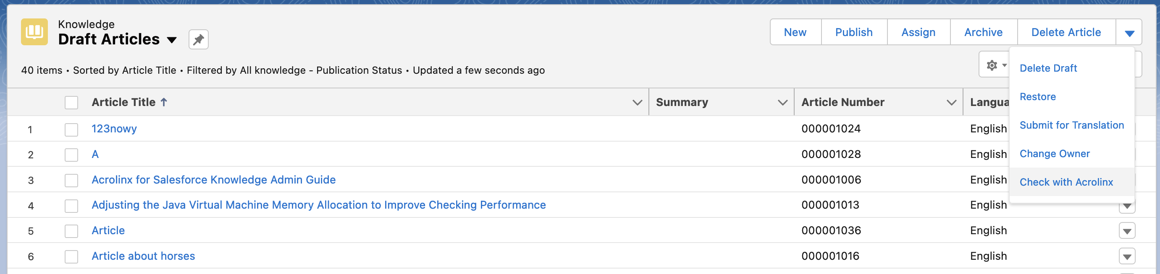The width and height of the screenshot is (1160, 274).
Task: Choose Delete Draft from the dropdown
Action: pos(1048,68)
